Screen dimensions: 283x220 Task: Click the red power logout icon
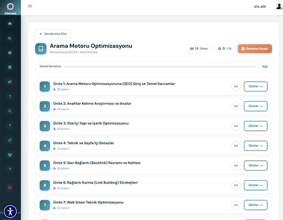coord(10,187)
